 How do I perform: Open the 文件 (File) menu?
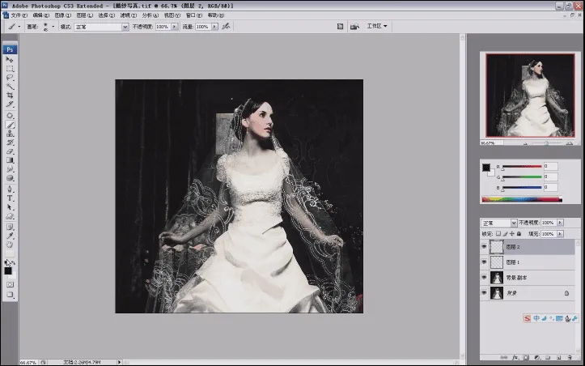(21, 15)
